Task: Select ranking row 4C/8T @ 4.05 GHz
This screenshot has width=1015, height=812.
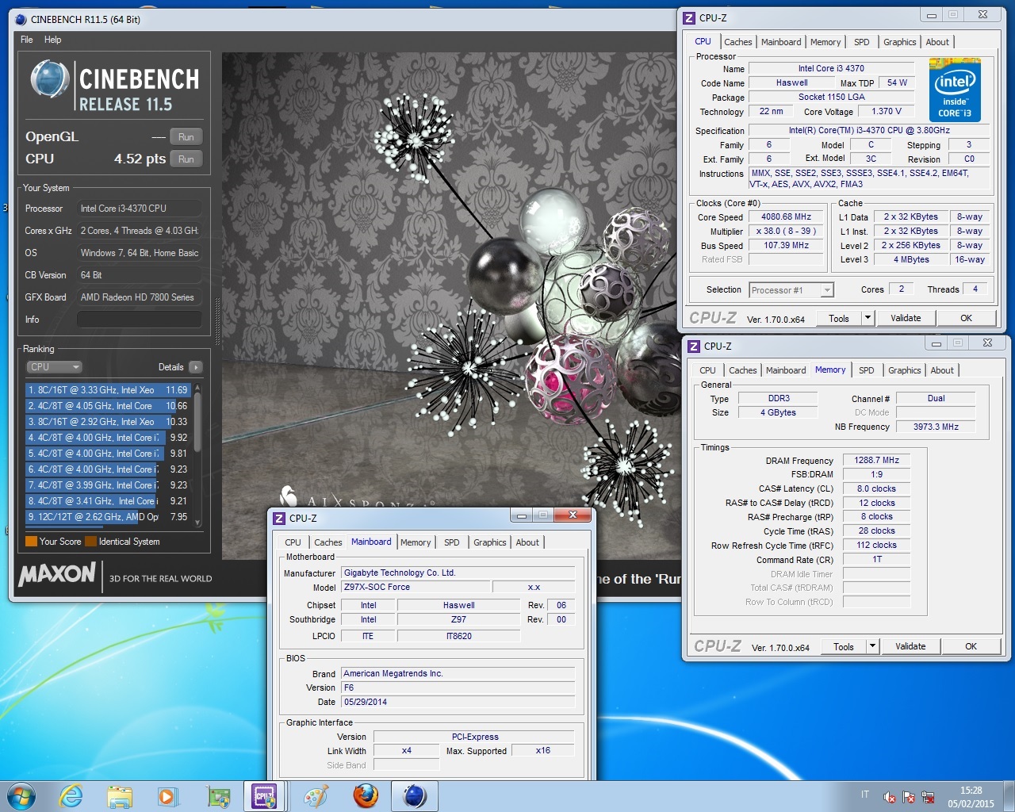Action: pyautogui.click(x=108, y=406)
